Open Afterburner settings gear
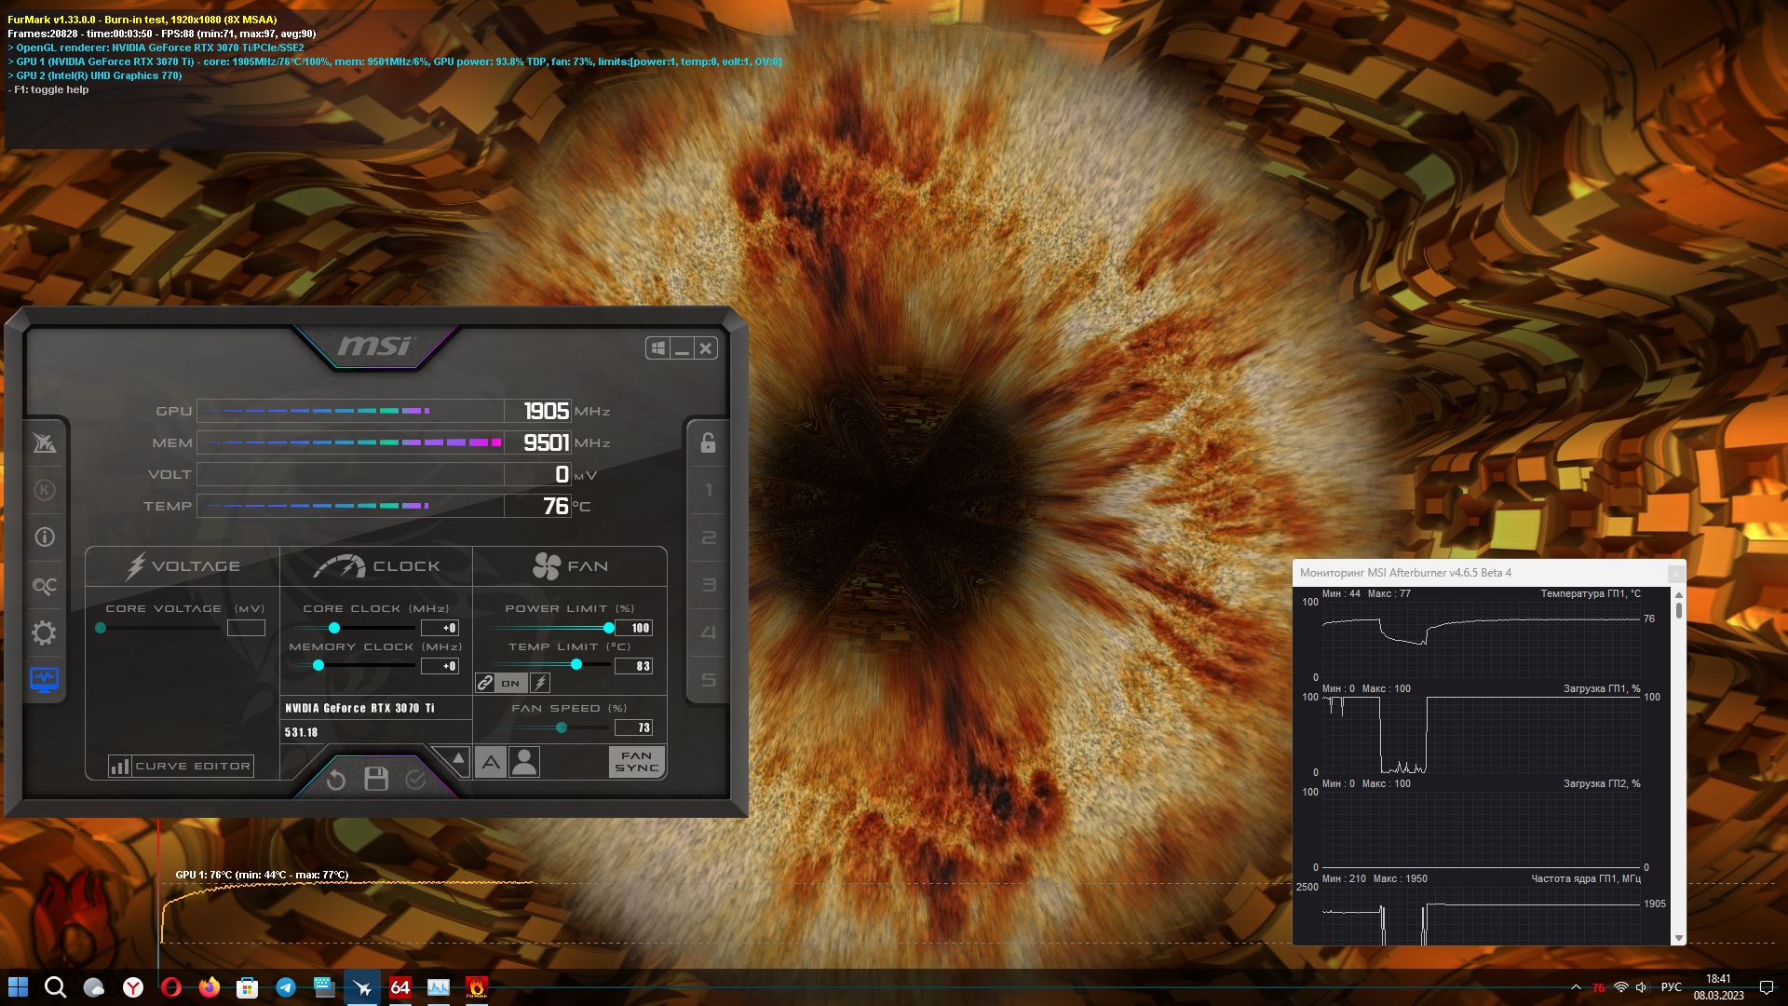The height and width of the screenshot is (1006, 1788). pyautogui.click(x=44, y=633)
